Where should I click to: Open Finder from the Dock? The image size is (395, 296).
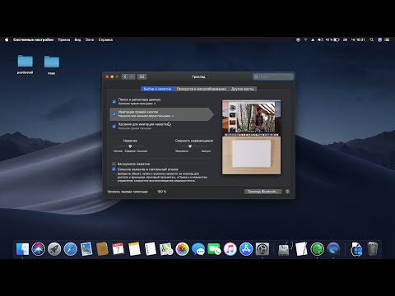click(x=22, y=249)
